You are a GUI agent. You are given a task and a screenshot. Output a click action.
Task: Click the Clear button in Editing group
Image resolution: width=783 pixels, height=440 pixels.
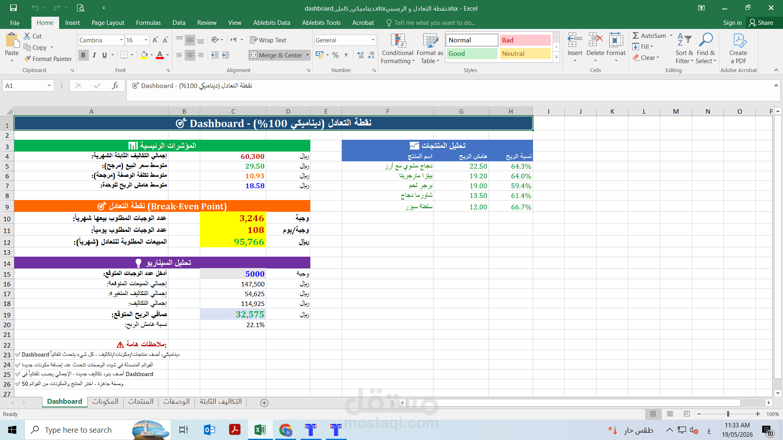(646, 58)
